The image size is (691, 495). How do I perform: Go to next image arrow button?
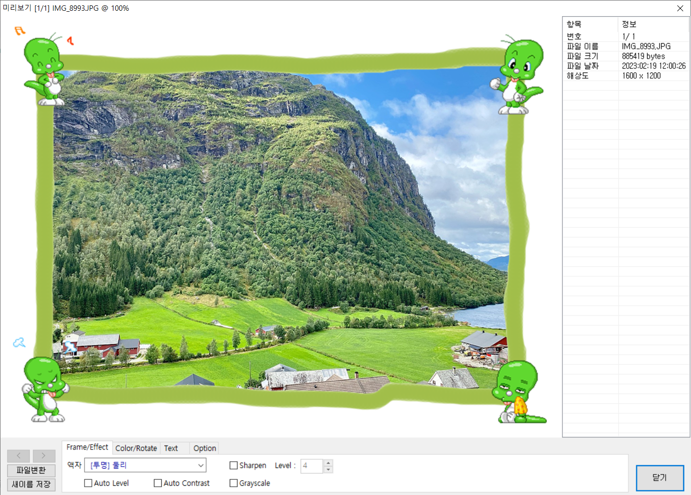44,456
